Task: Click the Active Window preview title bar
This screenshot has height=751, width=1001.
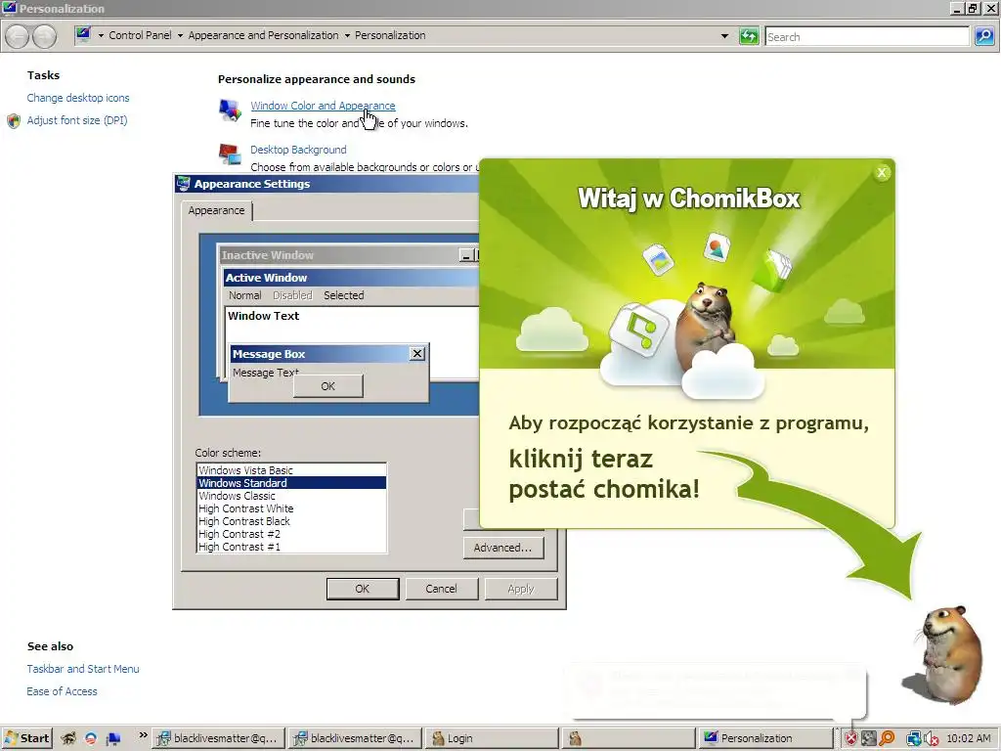Action: point(351,277)
